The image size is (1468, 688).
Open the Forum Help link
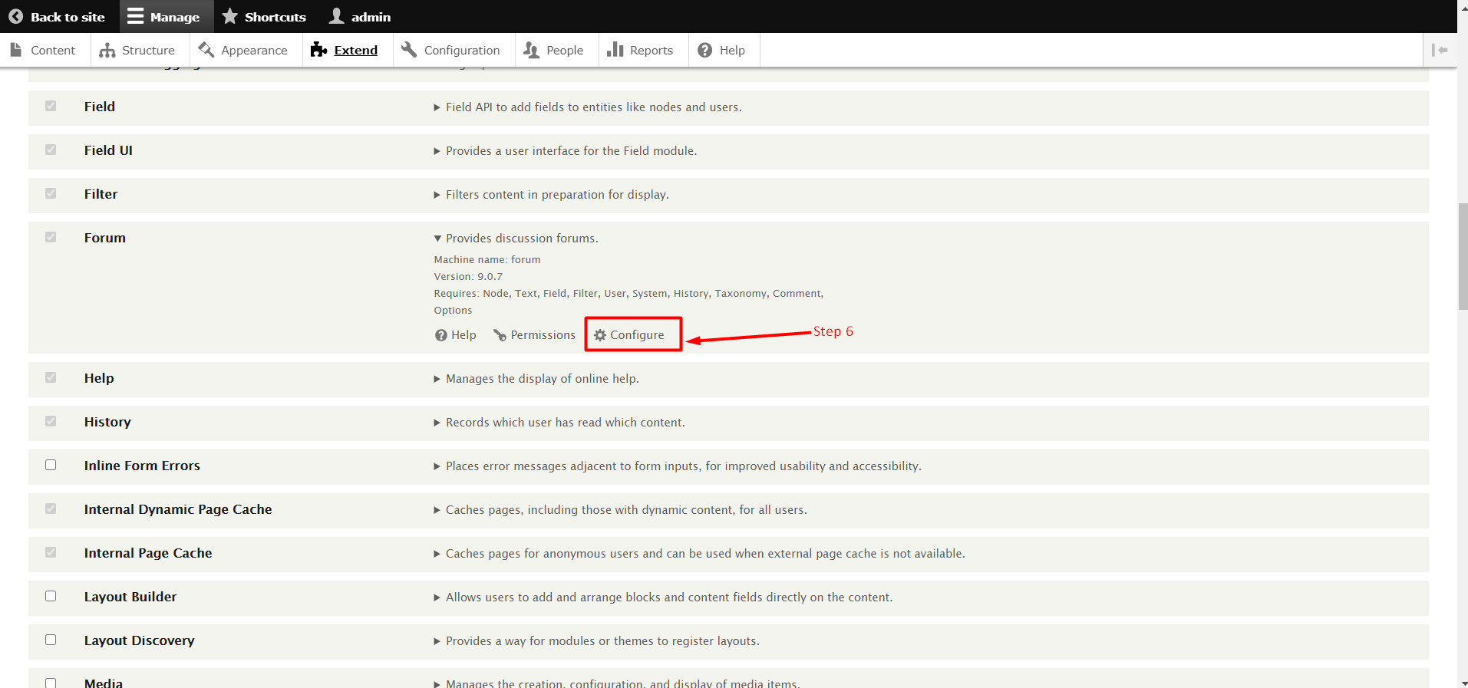[x=456, y=335]
